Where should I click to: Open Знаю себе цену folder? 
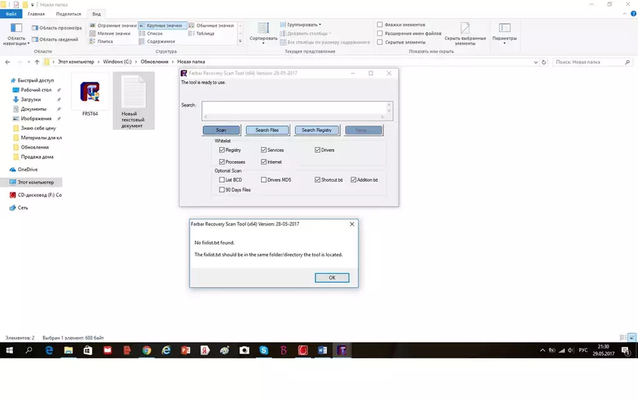point(38,128)
